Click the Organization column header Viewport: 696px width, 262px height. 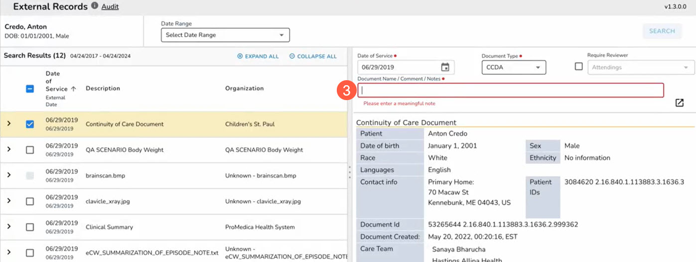244,89
